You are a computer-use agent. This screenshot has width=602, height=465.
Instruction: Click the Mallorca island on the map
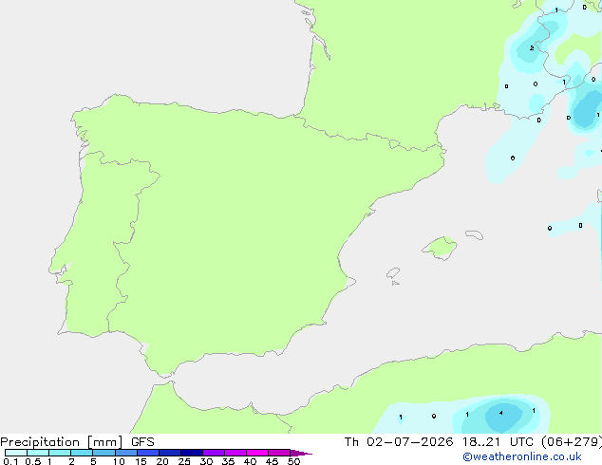(x=440, y=248)
